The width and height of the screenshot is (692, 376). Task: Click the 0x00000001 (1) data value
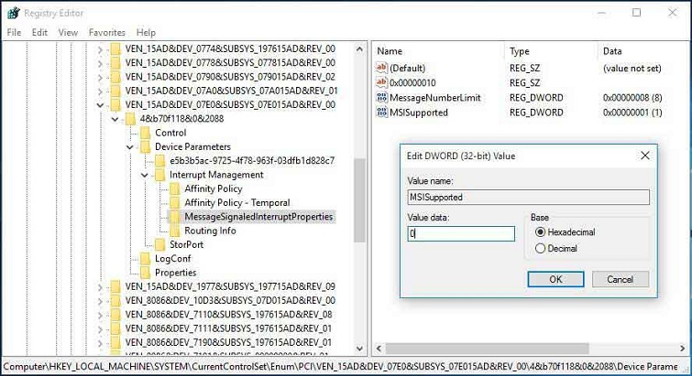(x=632, y=113)
